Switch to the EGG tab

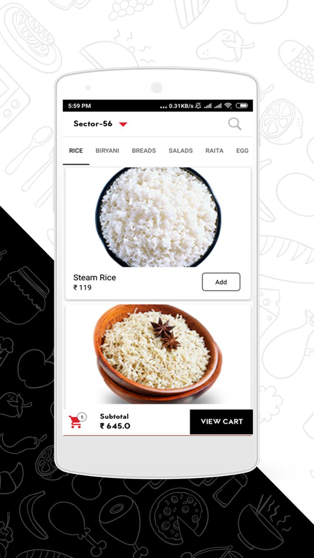[242, 150]
